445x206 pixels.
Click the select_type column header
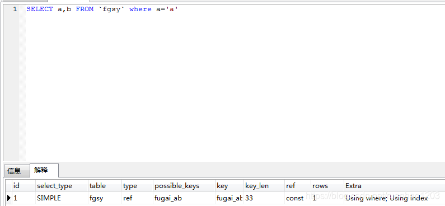pos(62,186)
